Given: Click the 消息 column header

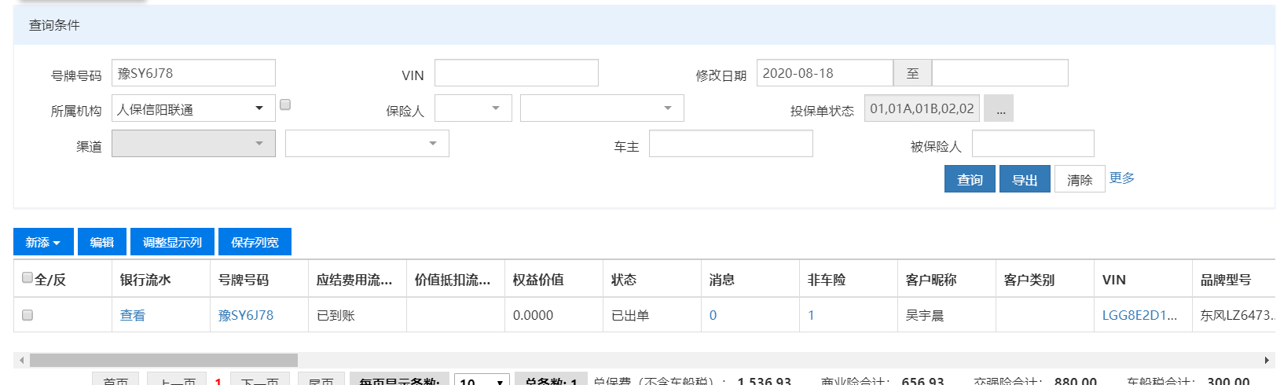Looking at the screenshot, I should coord(750,279).
